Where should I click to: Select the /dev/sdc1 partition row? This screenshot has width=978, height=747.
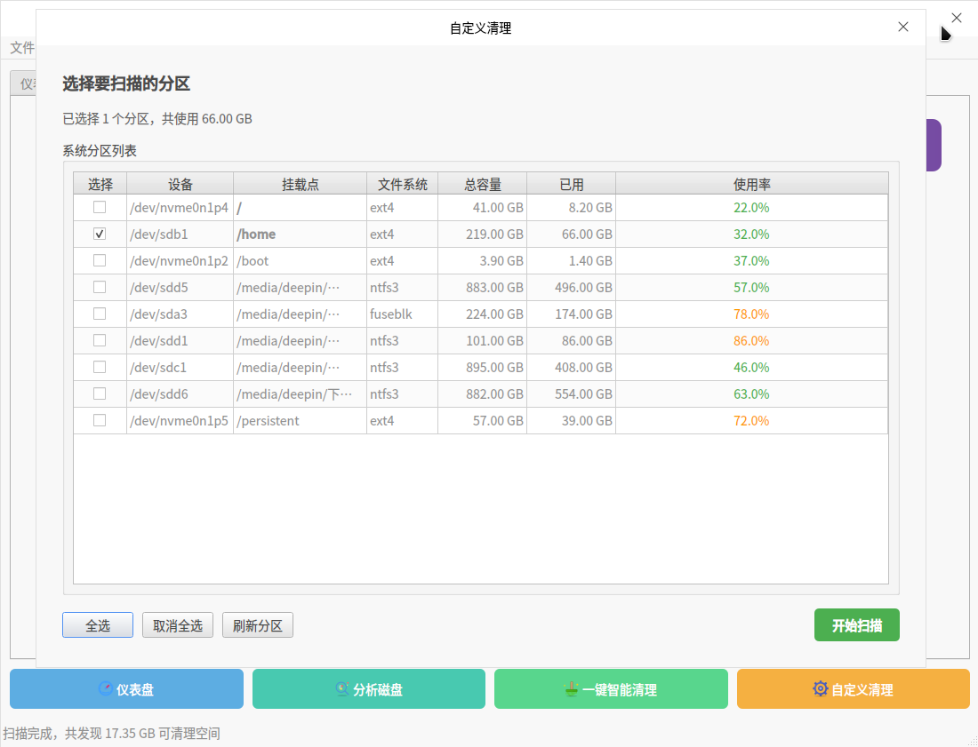tap(160, 367)
